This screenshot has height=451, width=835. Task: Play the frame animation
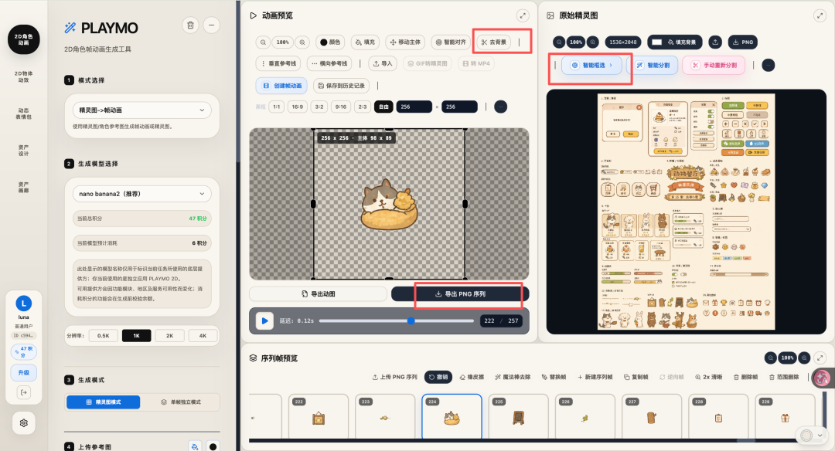pos(264,320)
